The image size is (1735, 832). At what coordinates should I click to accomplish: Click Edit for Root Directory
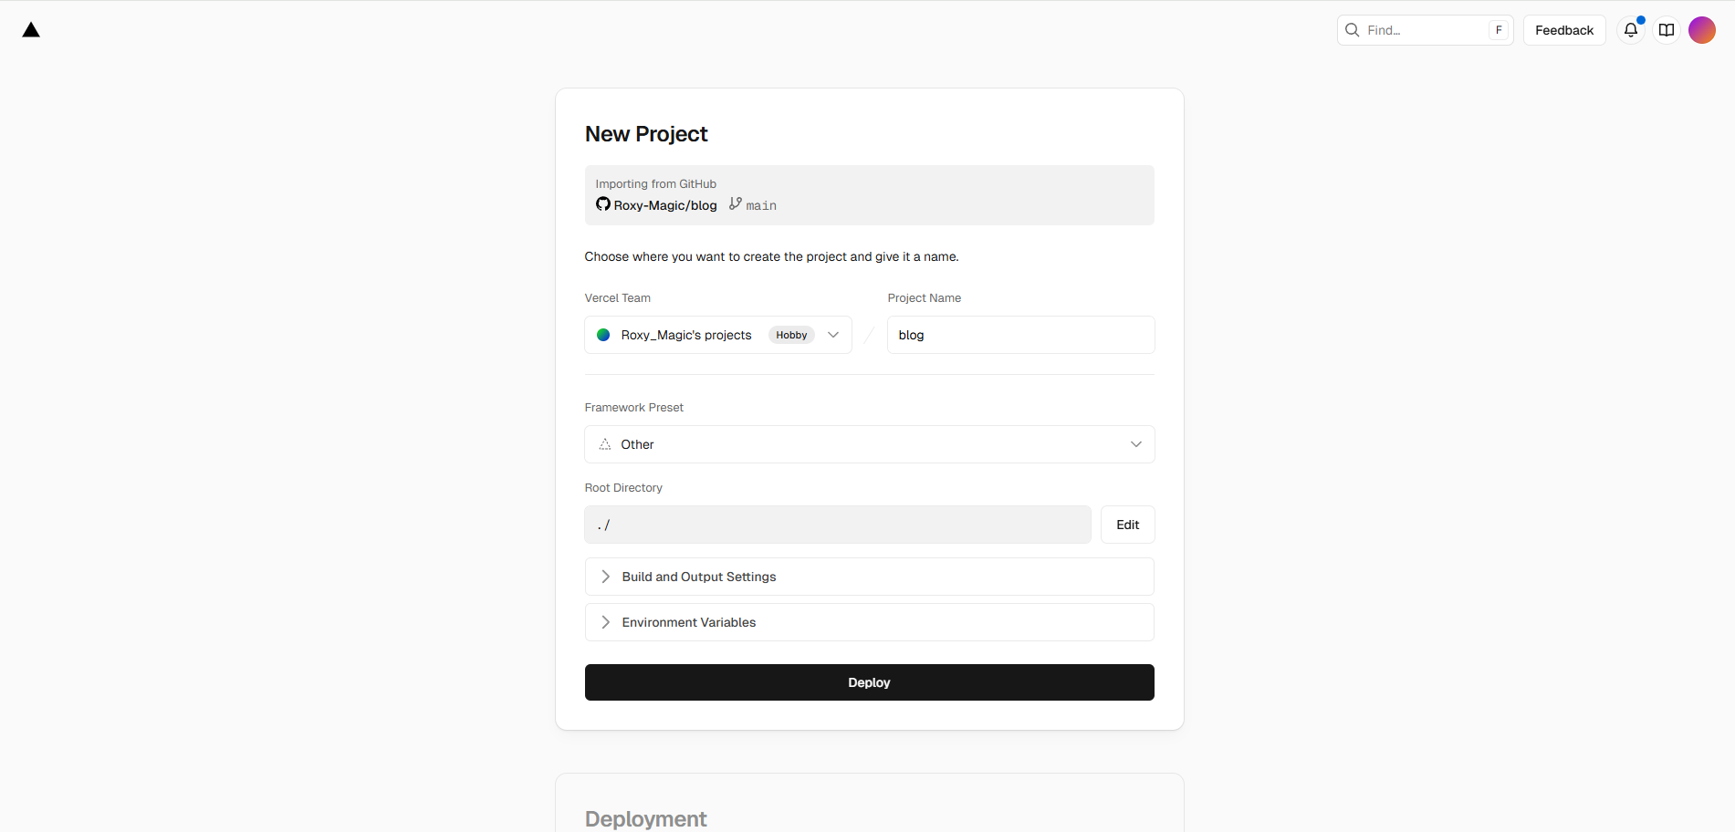pyautogui.click(x=1127, y=525)
